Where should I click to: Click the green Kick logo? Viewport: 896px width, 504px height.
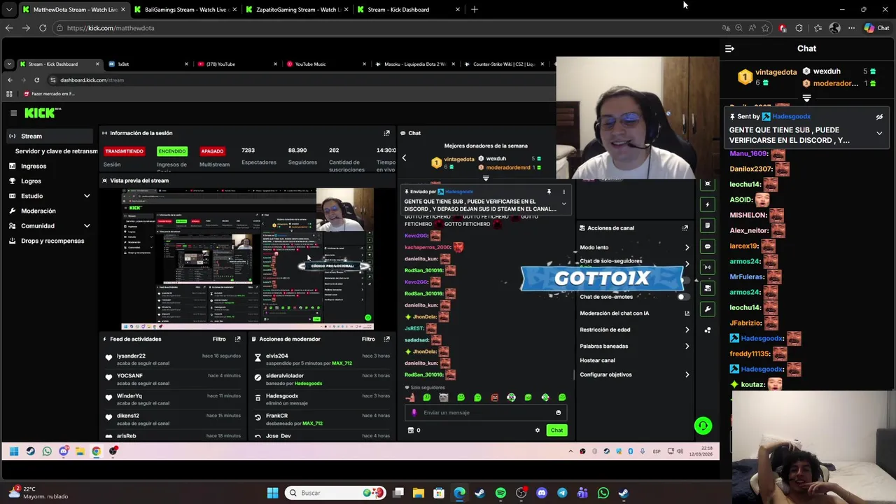[x=43, y=113]
